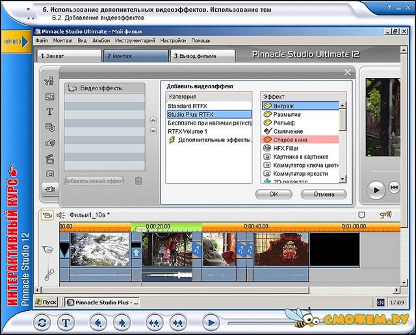This screenshot has width=416, height=335.
Task: Select the Pinnacle Studio Plus taskbar item
Action: 102,302
